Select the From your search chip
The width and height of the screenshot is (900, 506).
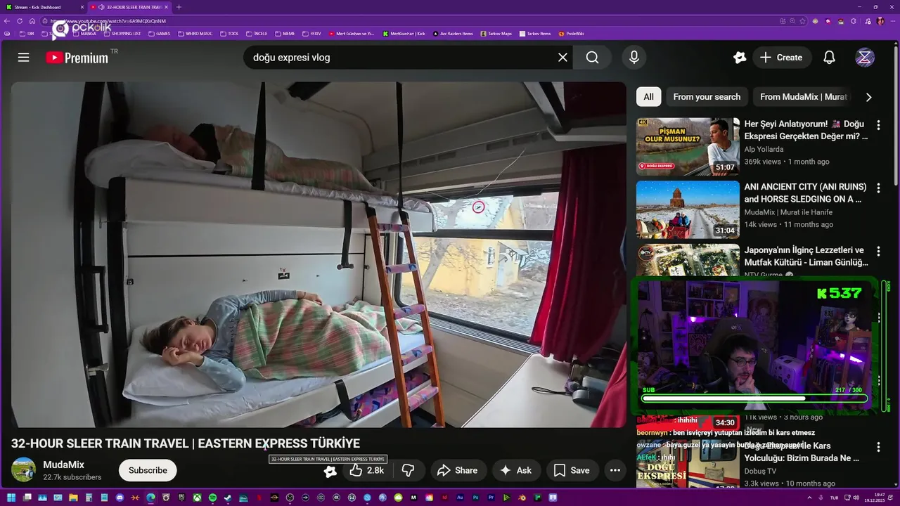coord(707,97)
